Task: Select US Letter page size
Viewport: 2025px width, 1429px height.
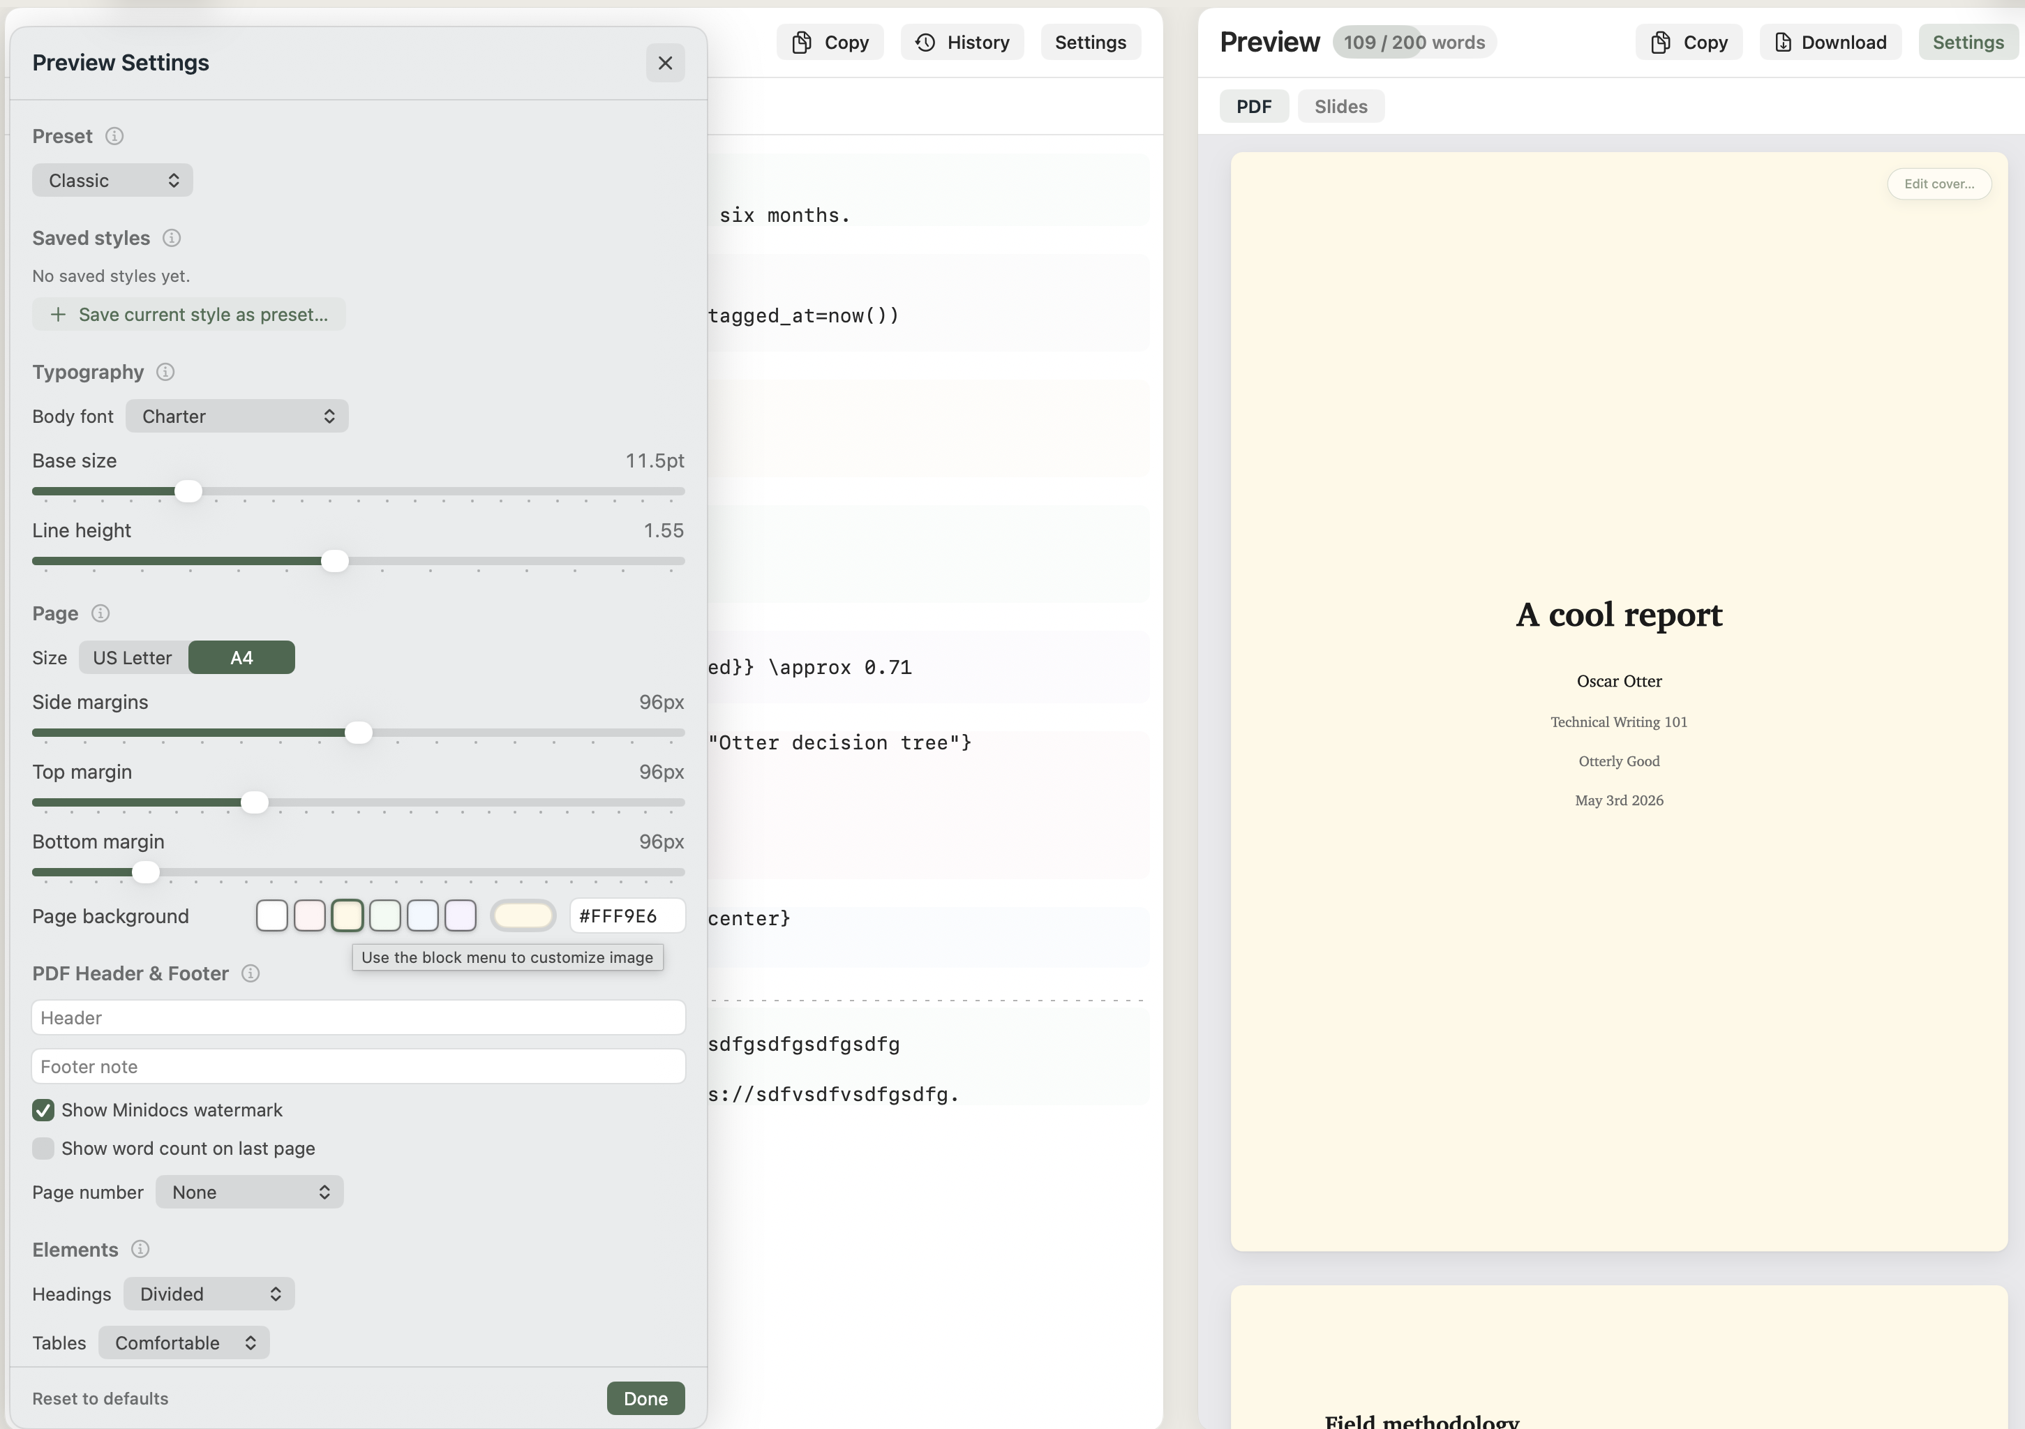Action: (x=133, y=657)
